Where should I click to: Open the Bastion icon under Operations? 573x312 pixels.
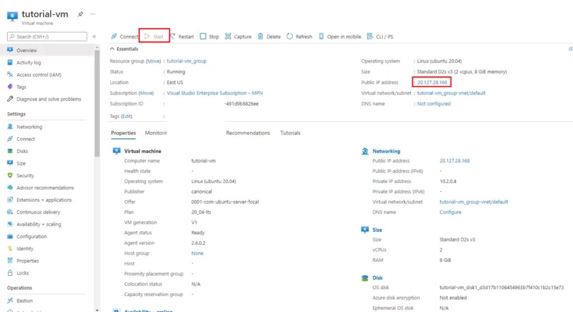click(10, 301)
